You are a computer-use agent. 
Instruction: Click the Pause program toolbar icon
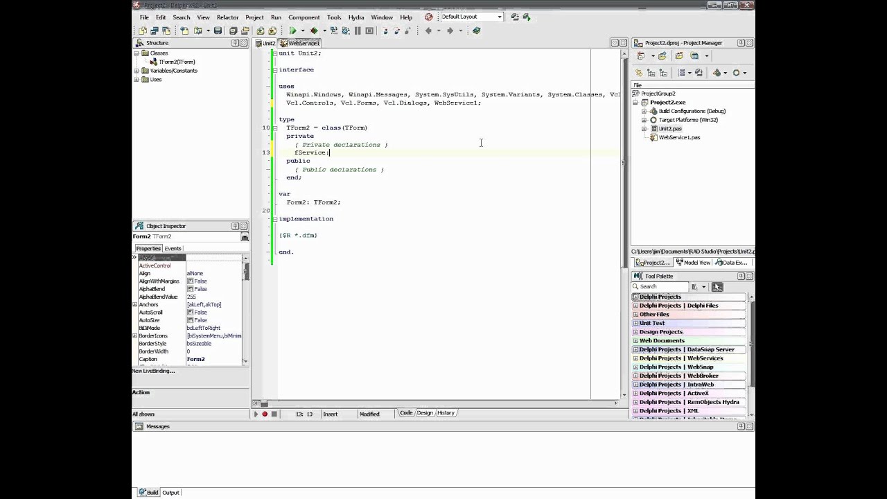click(358, 30)
